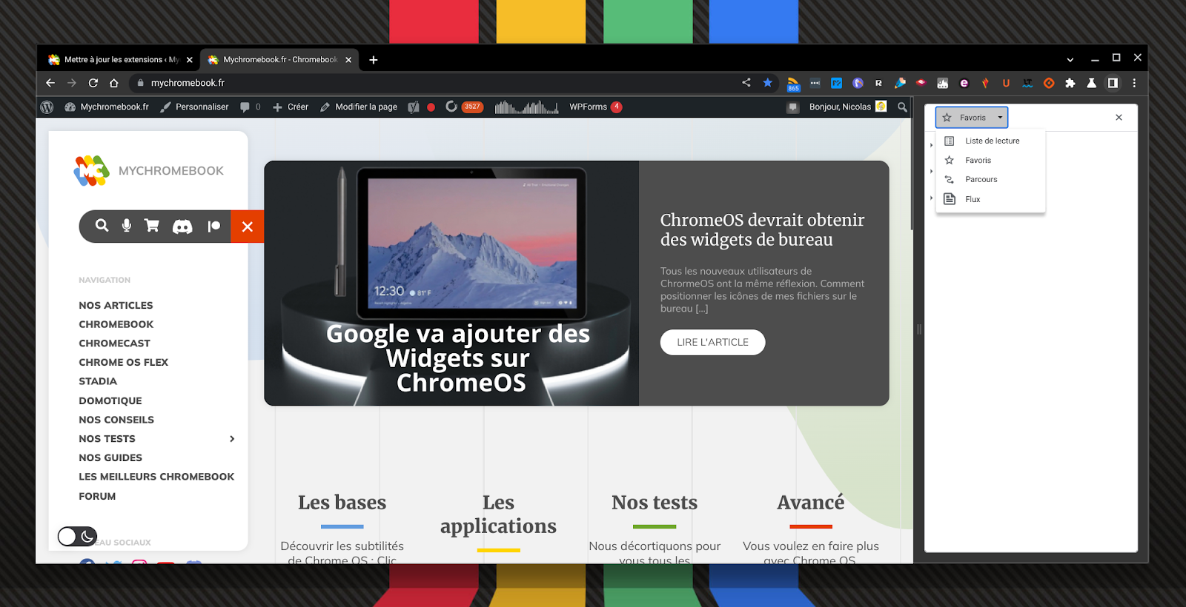
Task: Open the Yoast SEO admin bar icon
Action: pos(414,107)
